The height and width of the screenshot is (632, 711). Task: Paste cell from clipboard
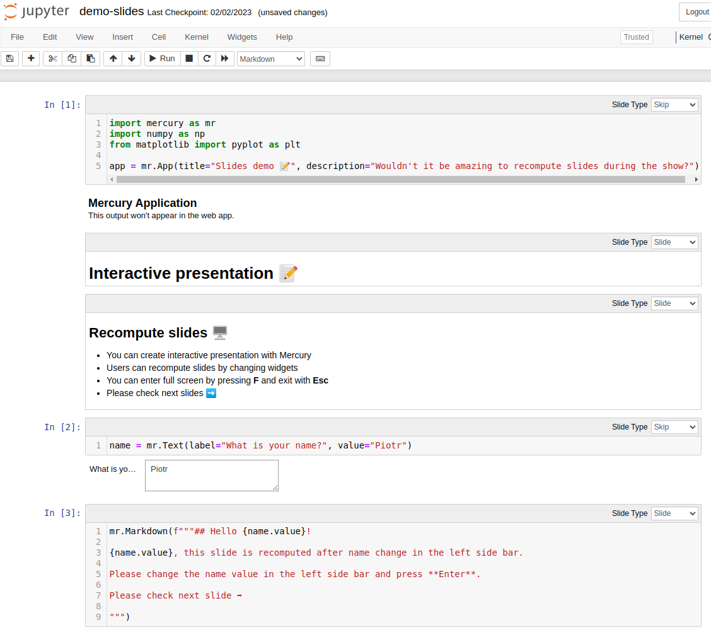pos(90,58)
